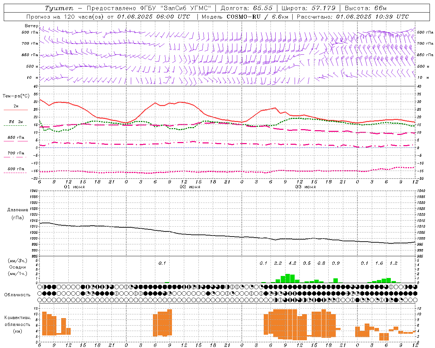Click the "Высота: 66м" header value
Screen dimensions: 435x348
(x=365, y=8)
